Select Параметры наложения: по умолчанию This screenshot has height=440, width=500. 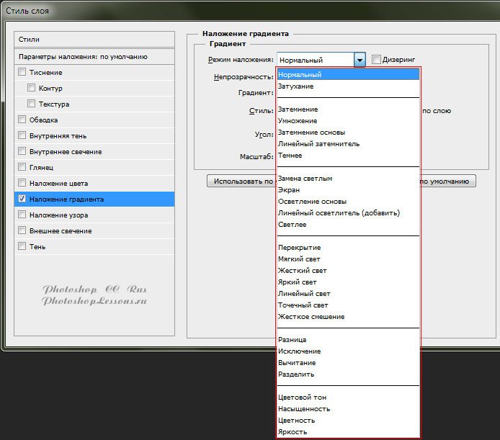tap(94, 56)
